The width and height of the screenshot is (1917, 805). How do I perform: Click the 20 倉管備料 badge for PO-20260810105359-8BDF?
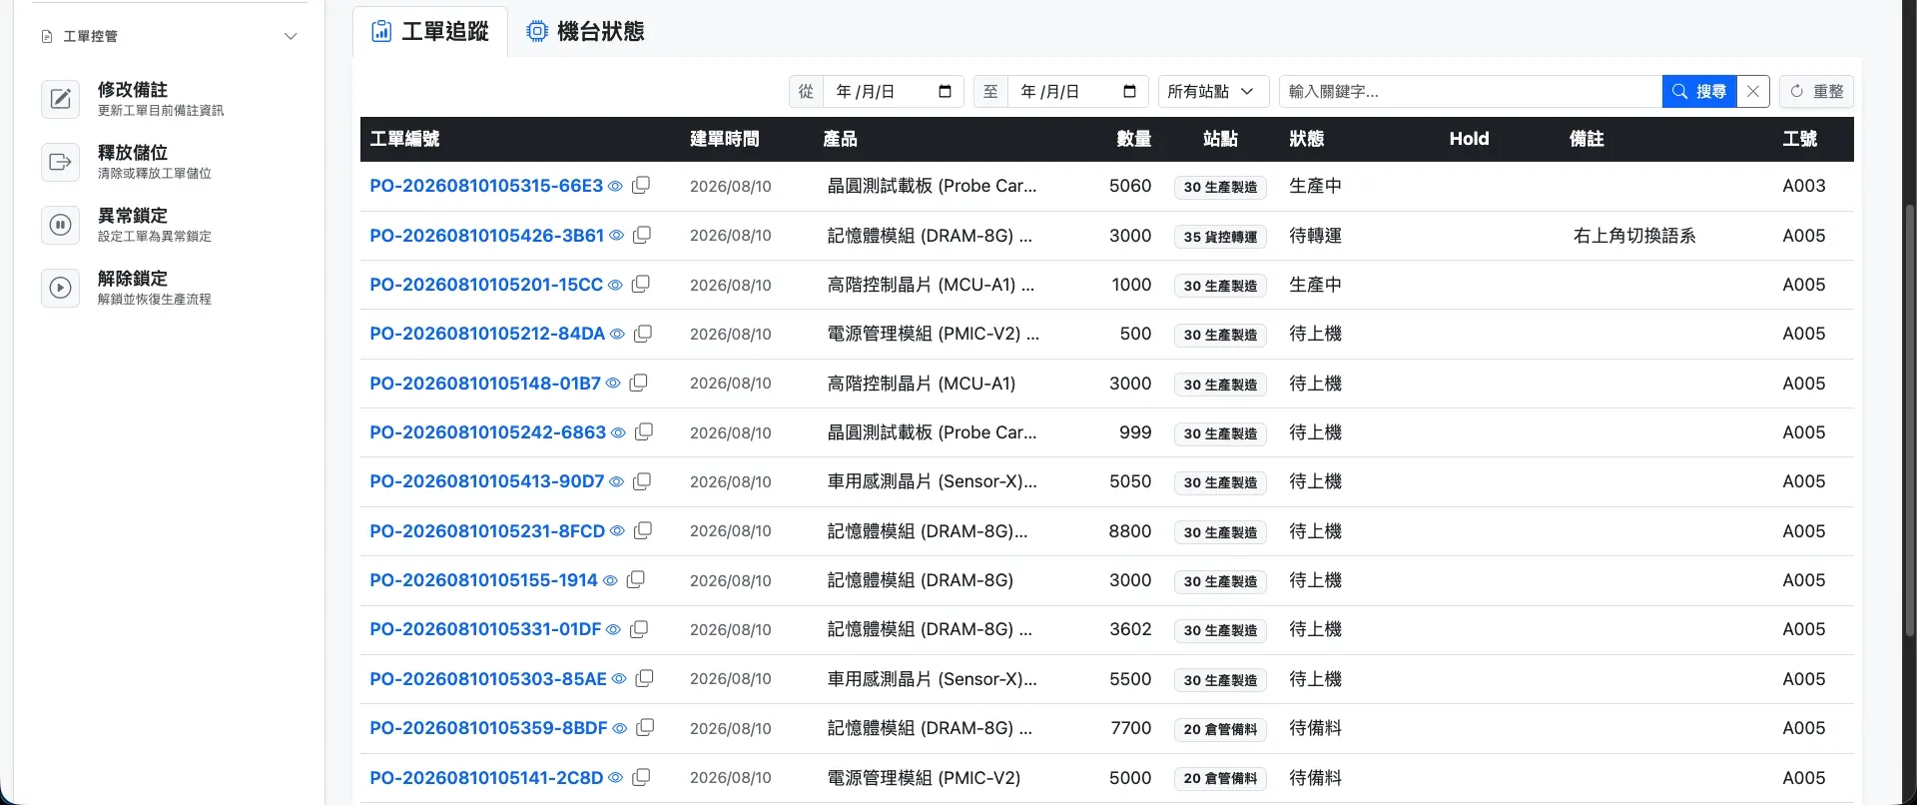coord(1220,729)
